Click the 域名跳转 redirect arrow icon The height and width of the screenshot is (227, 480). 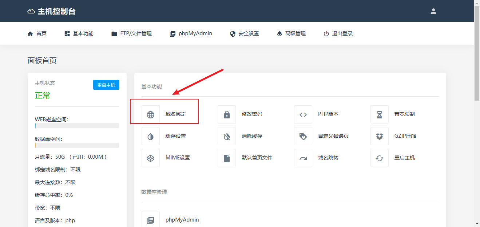click(303, 158)
